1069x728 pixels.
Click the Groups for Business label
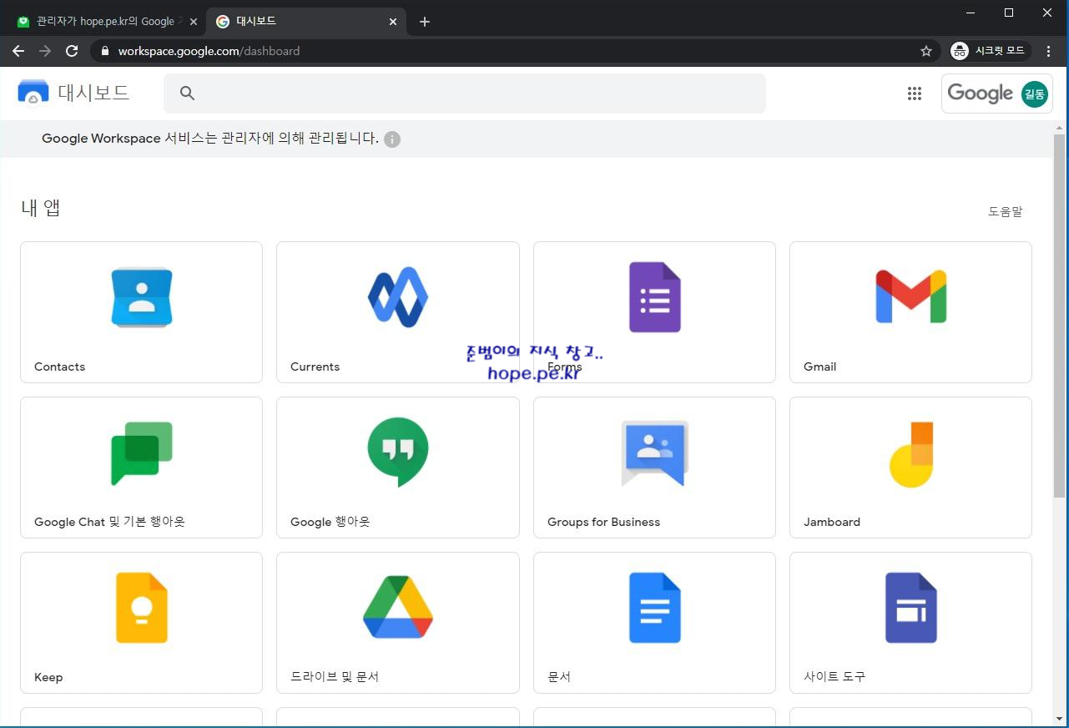point(603,522)
